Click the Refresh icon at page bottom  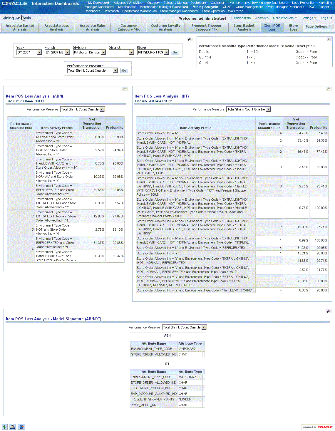[5, 427]
